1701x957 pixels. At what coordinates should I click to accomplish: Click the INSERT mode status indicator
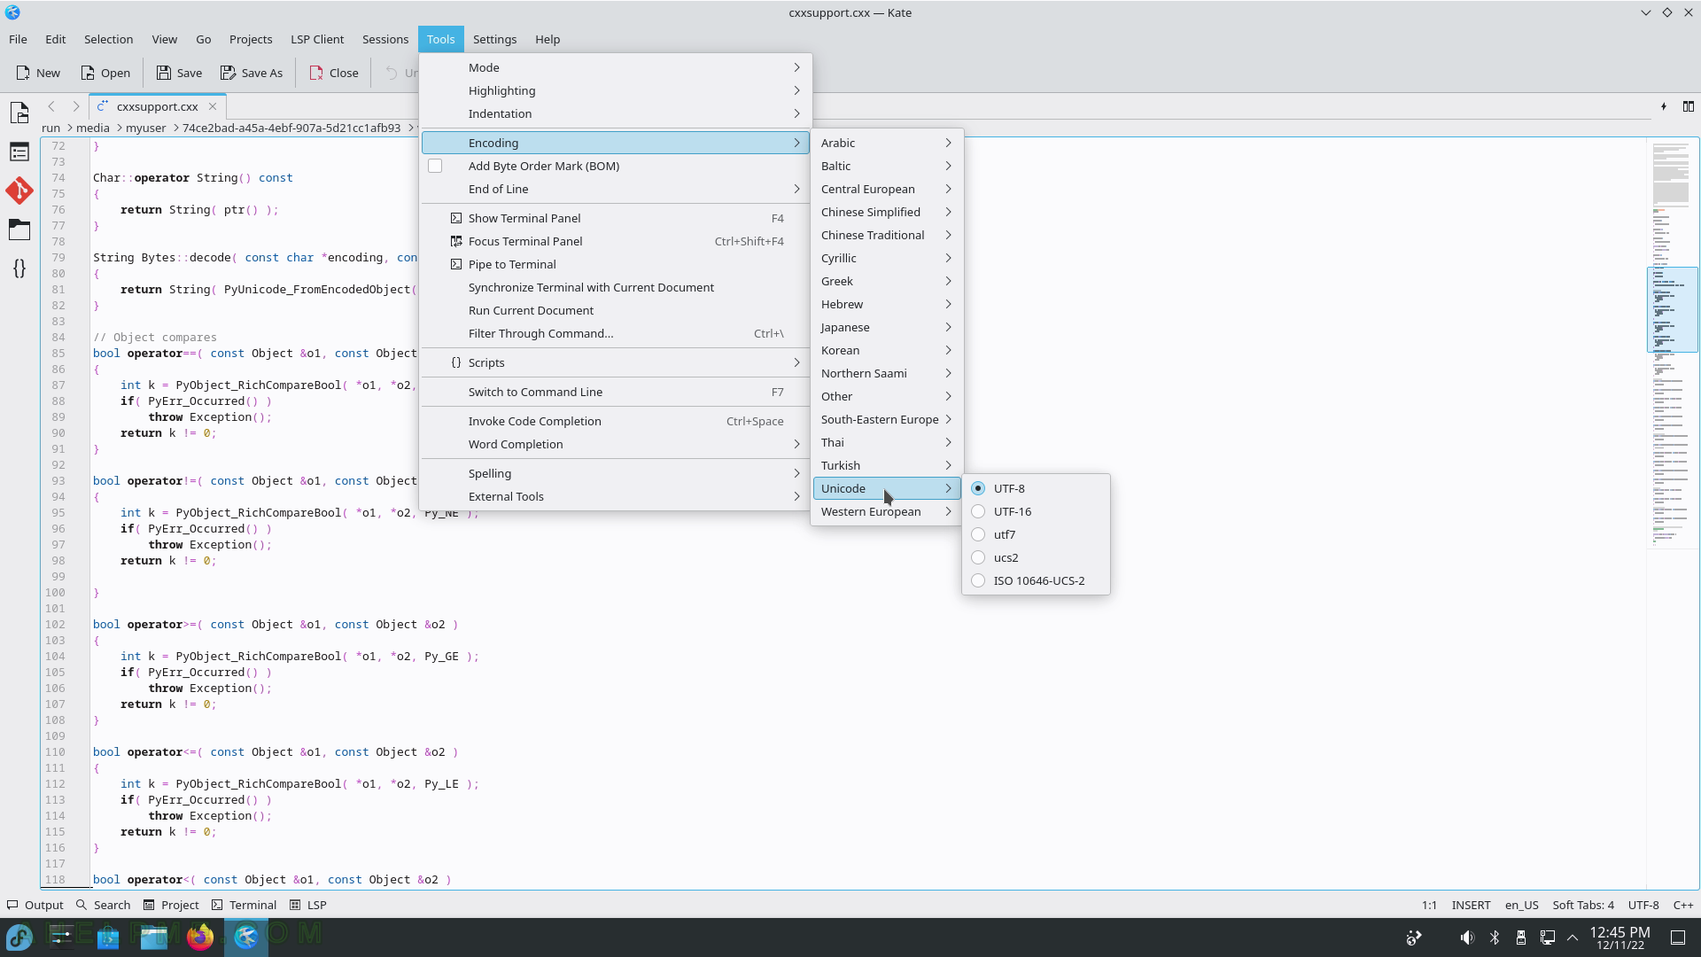pos(1471,905)
